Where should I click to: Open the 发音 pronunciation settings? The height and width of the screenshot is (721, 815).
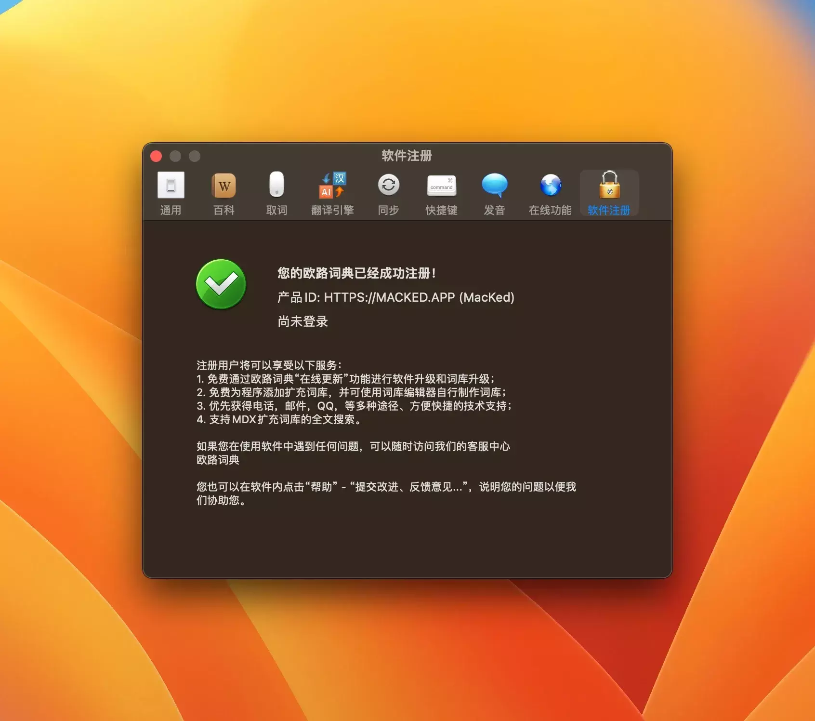click(494, 193)
